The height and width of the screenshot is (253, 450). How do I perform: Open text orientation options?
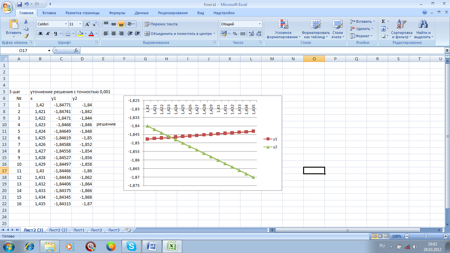(131, 24)
